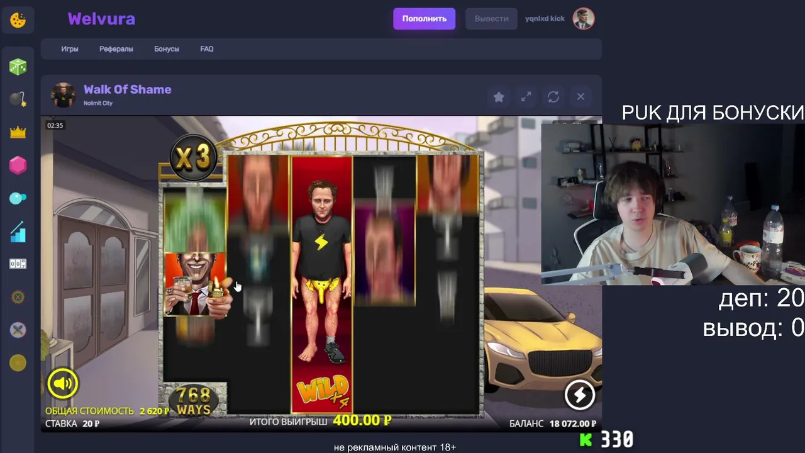Click the x3 multiplier badge
Image resolution: width=805 pixels, height=453 pixels.
[x=193, y=158]
